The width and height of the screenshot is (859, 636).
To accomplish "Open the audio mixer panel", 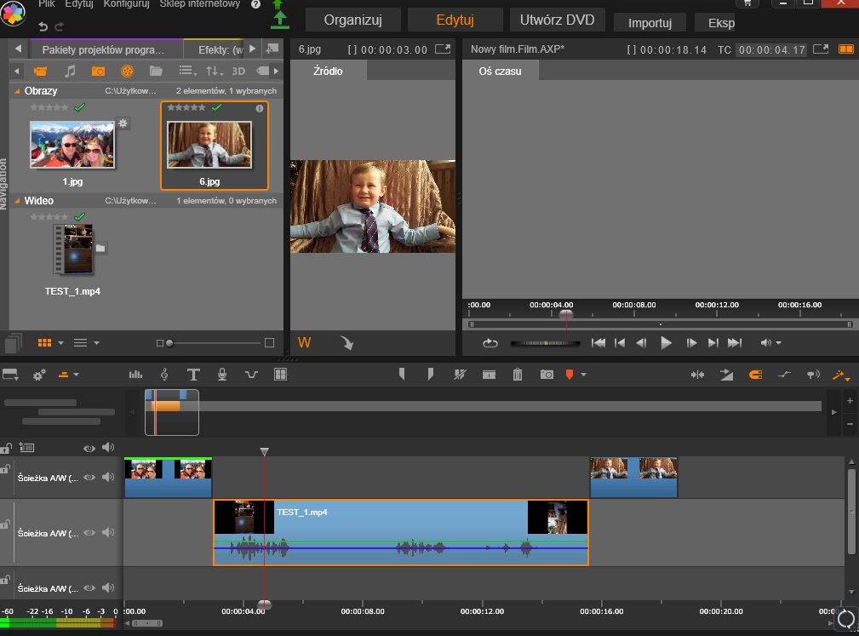I will point(134,374).
